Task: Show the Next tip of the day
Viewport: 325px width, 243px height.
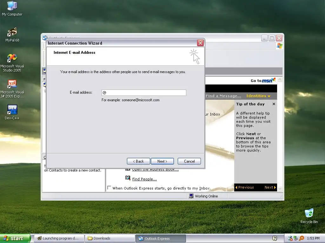Action: pyautogui.click(x=270, y=187)
